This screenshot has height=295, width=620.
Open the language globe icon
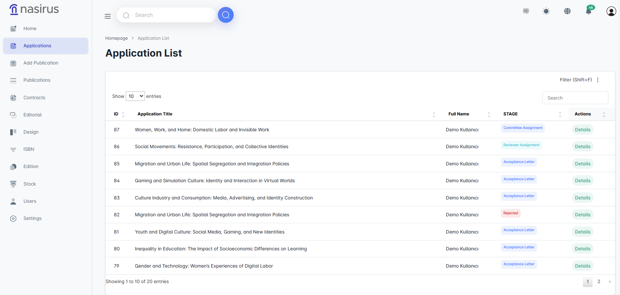pos(567,11)
